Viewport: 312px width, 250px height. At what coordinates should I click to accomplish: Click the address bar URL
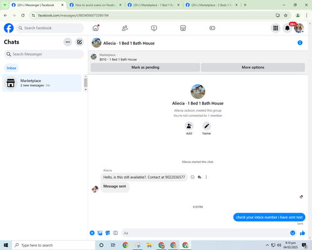tap(73, 16)
